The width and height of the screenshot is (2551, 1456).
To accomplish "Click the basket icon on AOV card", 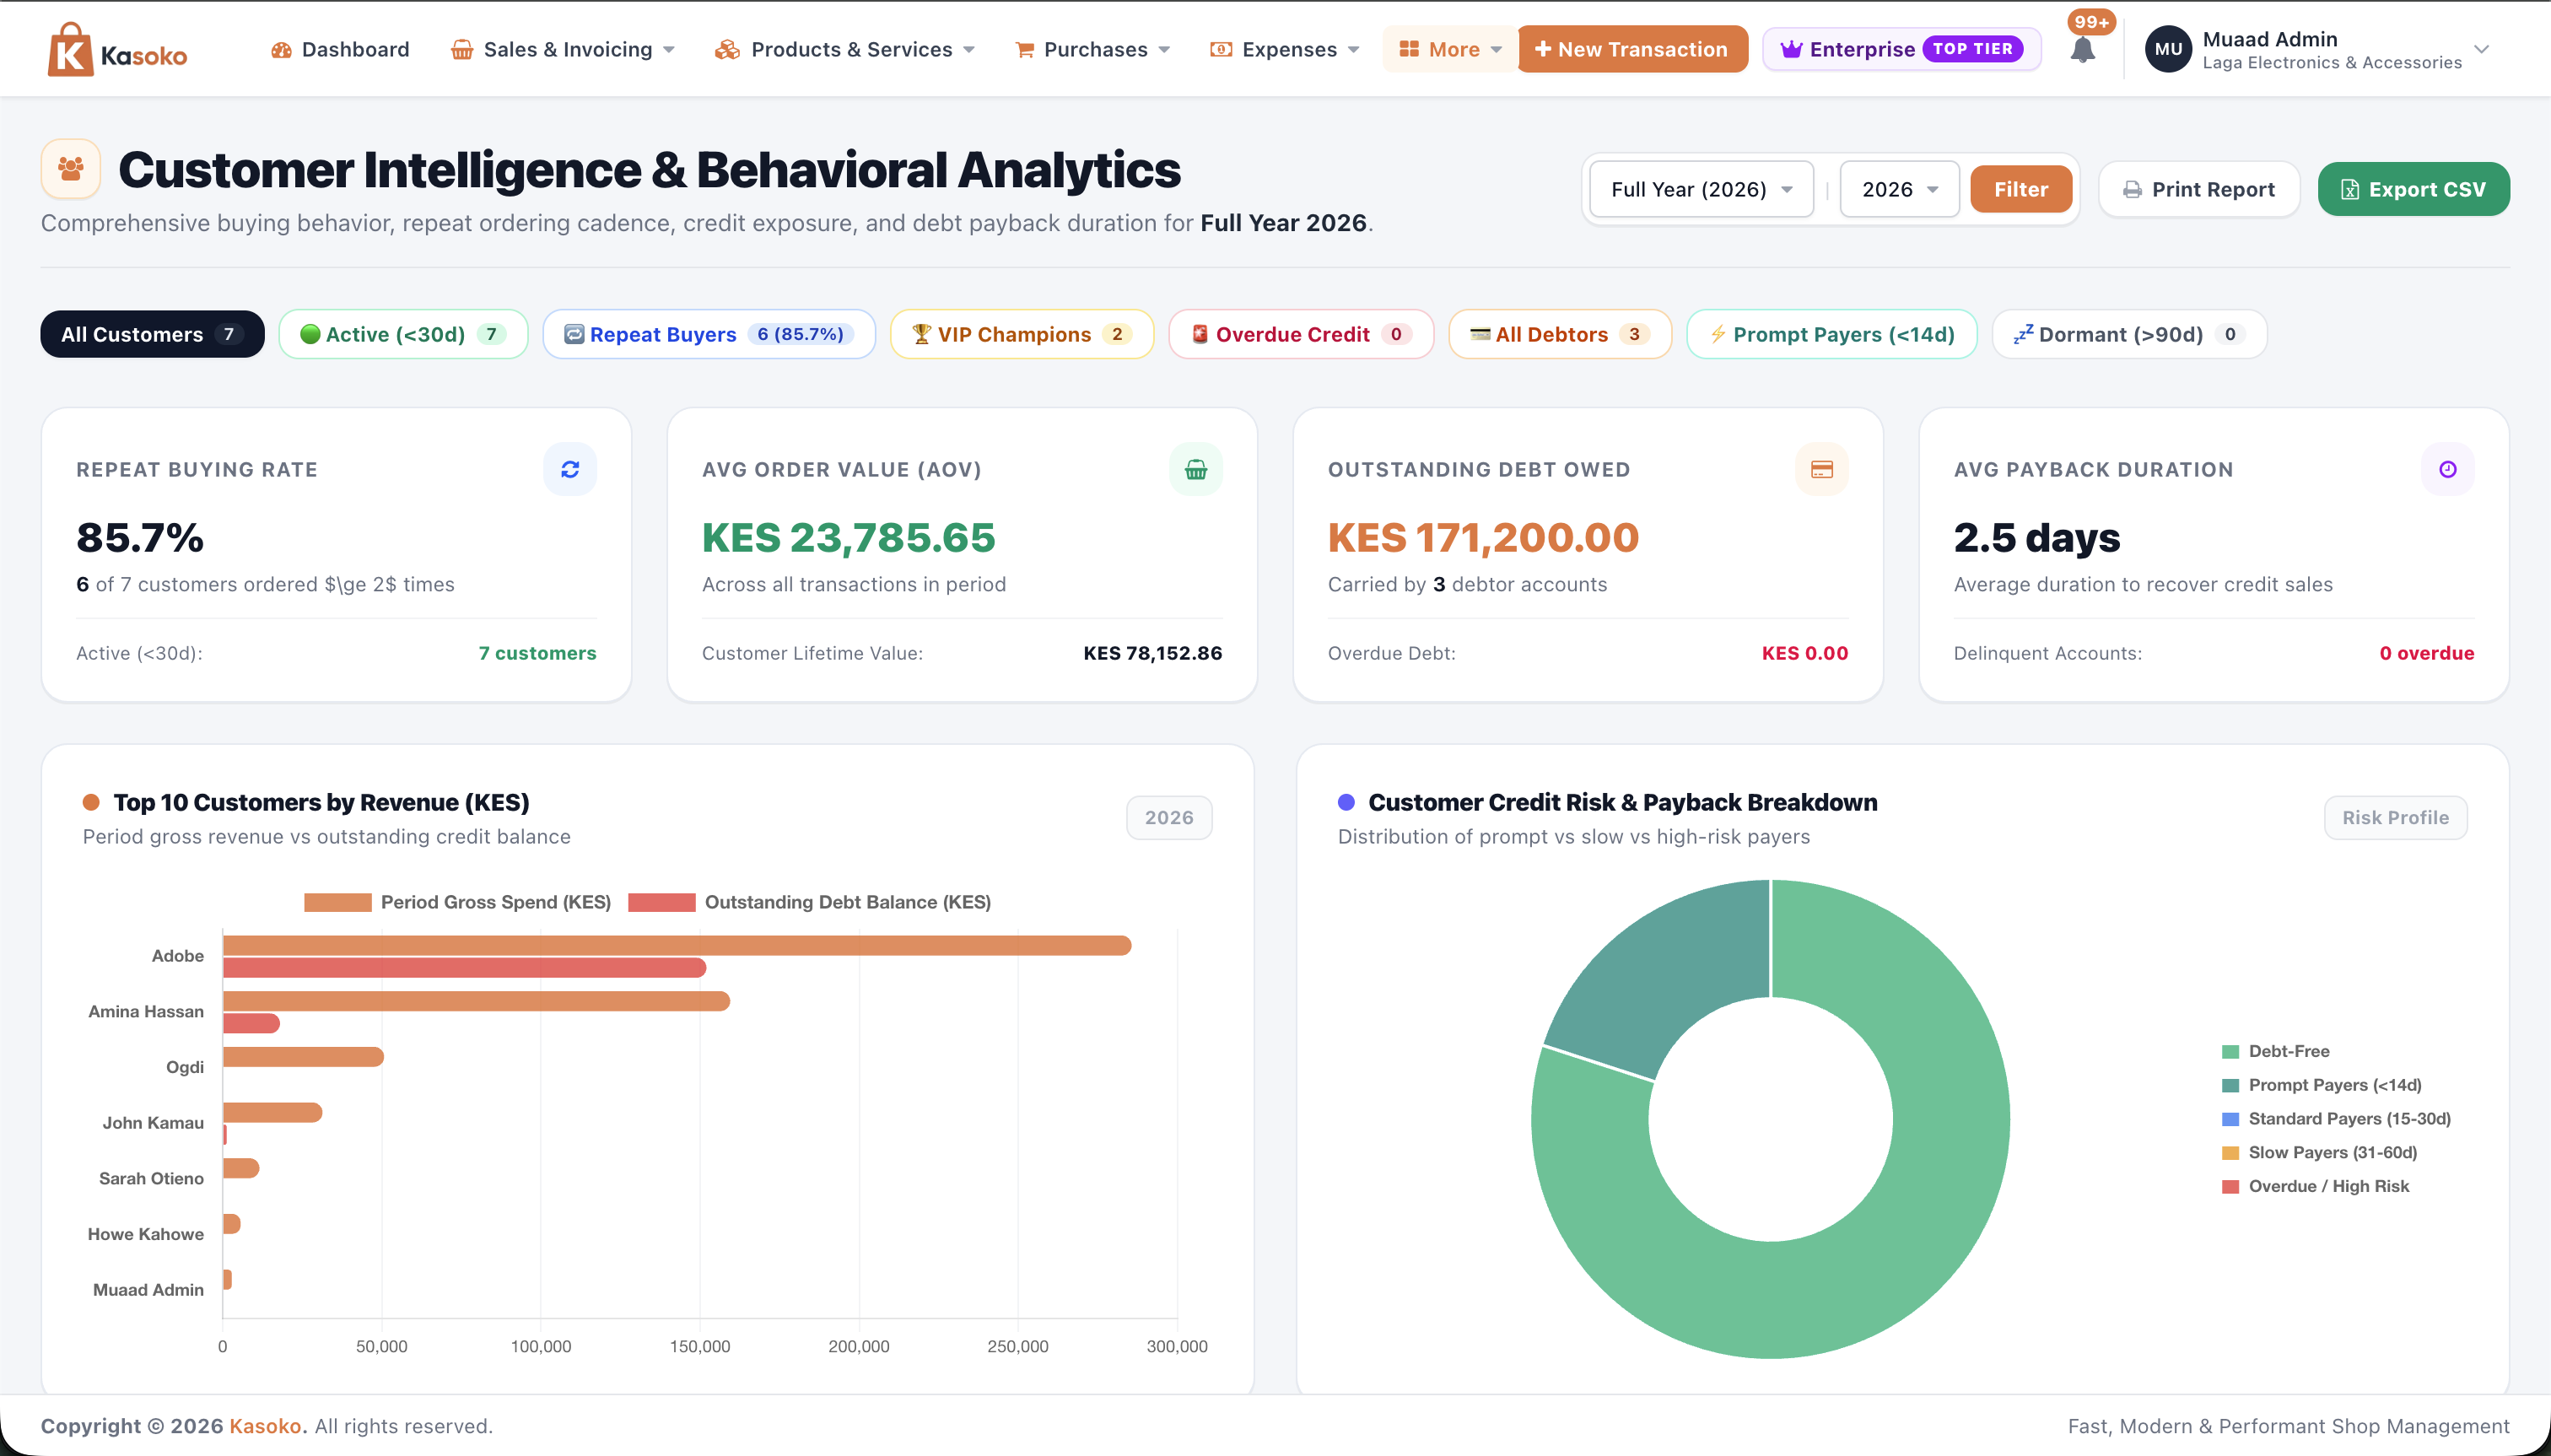I will click(x=1196, y=469).
